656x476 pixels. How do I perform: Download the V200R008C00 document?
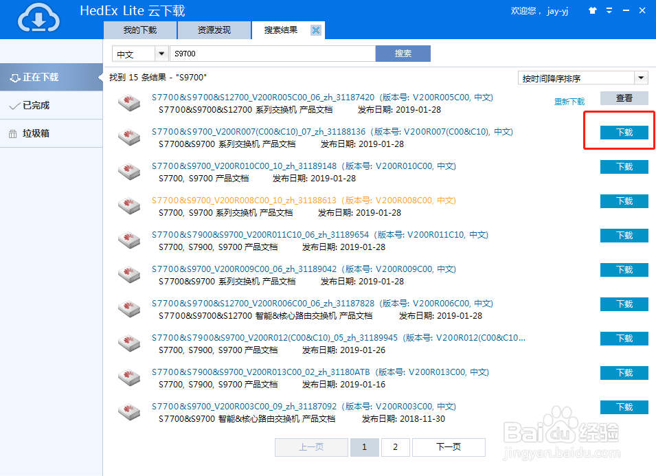click(624, 201)
